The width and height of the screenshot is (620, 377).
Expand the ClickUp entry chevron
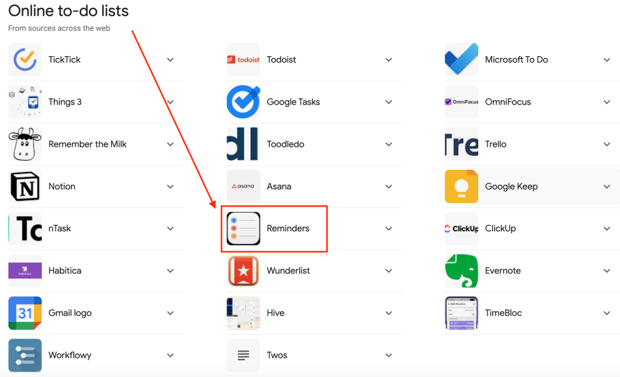point(607,229)
